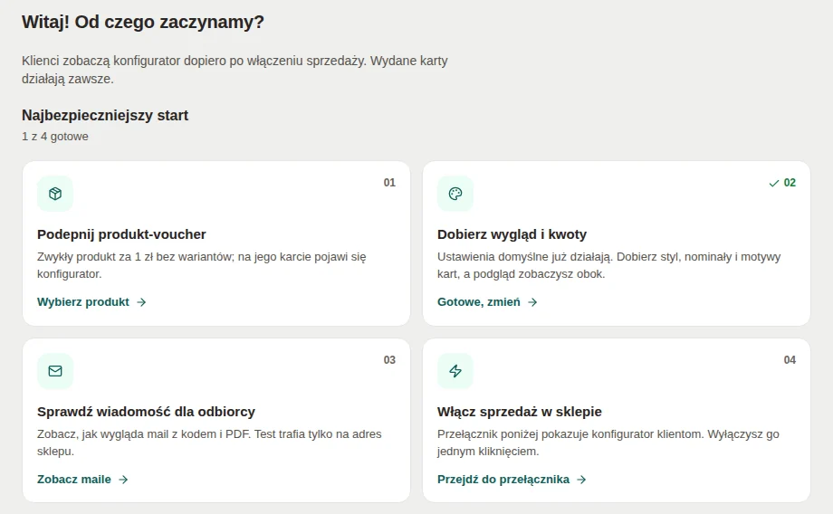The width and height of the screenshot is (833, 514).
Task: Click the 1 z 4 gotowe progress text
Action: (x=54, y=137)
